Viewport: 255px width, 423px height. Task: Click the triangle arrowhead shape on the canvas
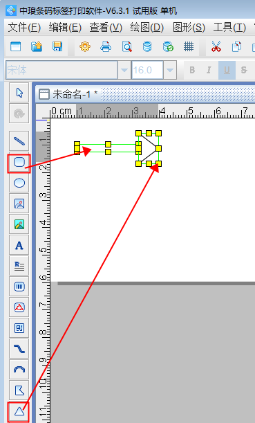point(149,148)
